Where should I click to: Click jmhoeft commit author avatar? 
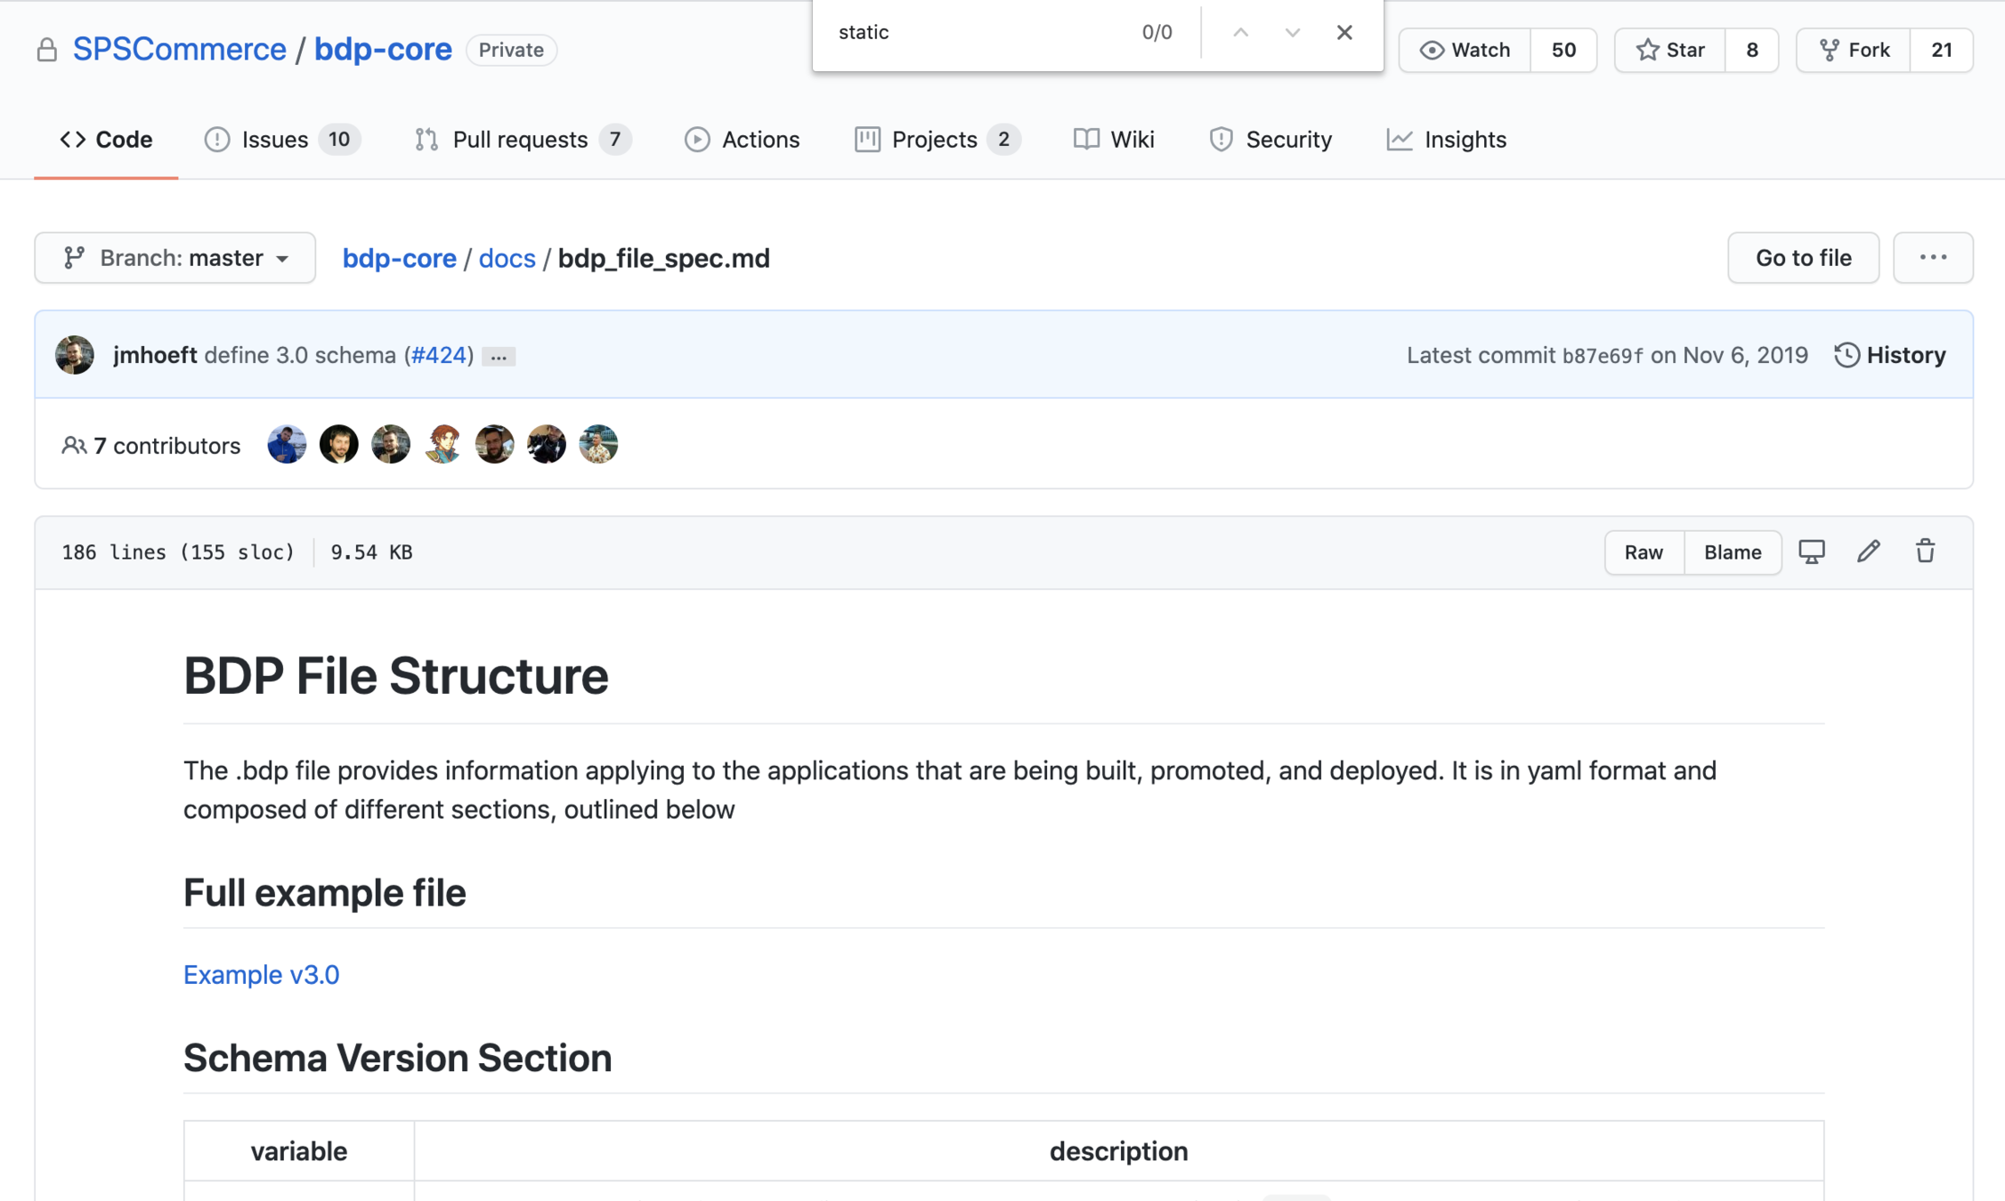click(x=75, y=355)
